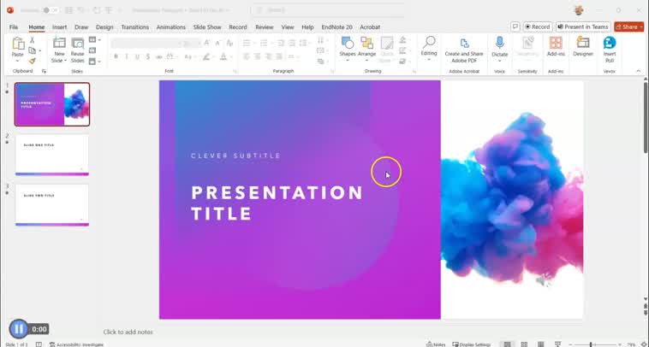Screen dimensions: 649x347
Task: Switch to the Design tab
Action: coord(104,26)
